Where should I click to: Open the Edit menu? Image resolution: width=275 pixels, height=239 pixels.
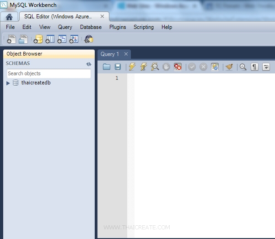[27, 27]
